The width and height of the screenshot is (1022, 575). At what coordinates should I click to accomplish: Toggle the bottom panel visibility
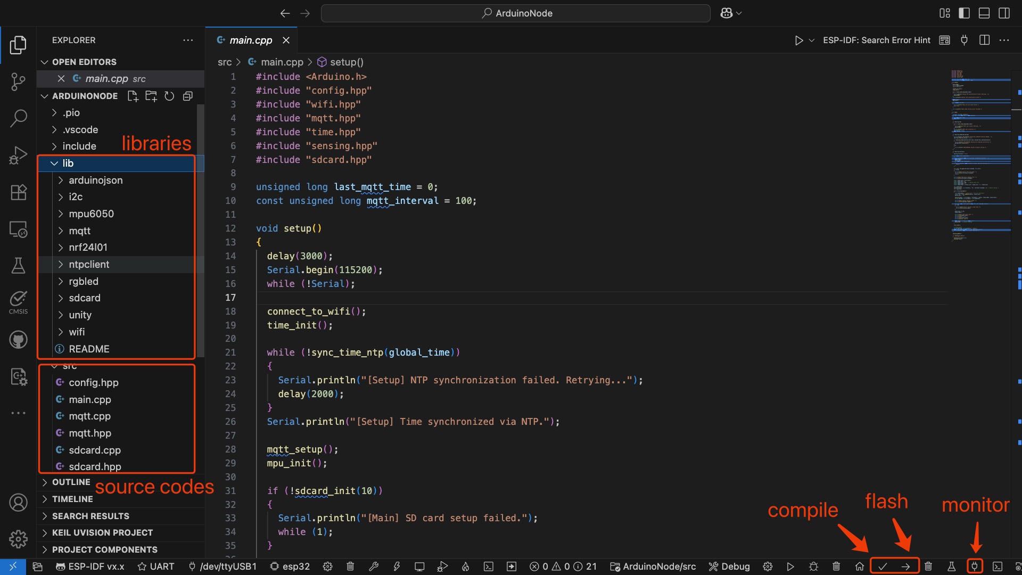[984, 13]
